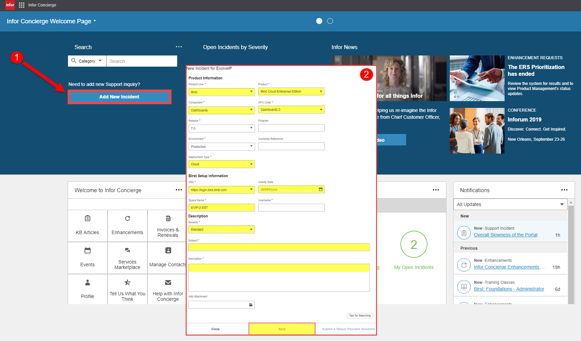Click the Events calendar icon

[x=87, y=251]
